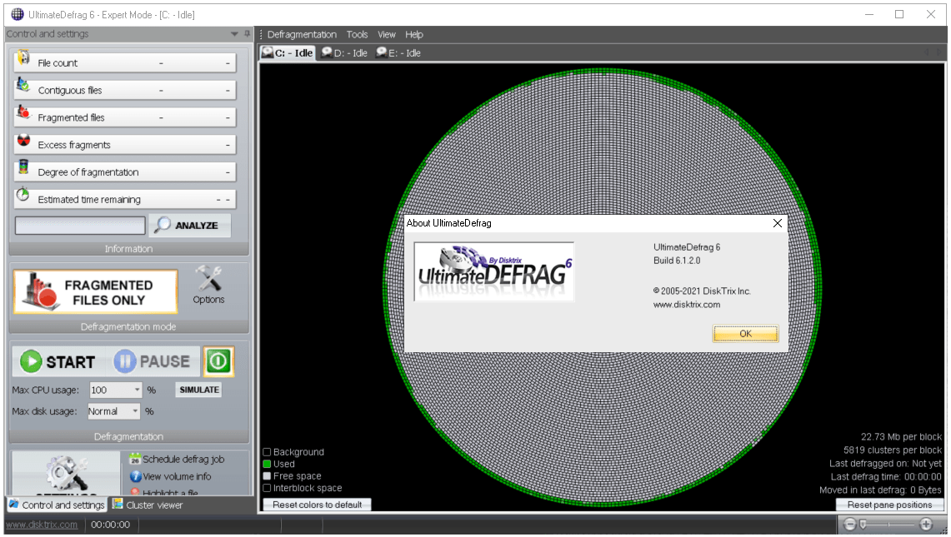Click the Contiguous files icon
Image resolution: width=951 pixels, height=537 pixels.
click(23, 85)
